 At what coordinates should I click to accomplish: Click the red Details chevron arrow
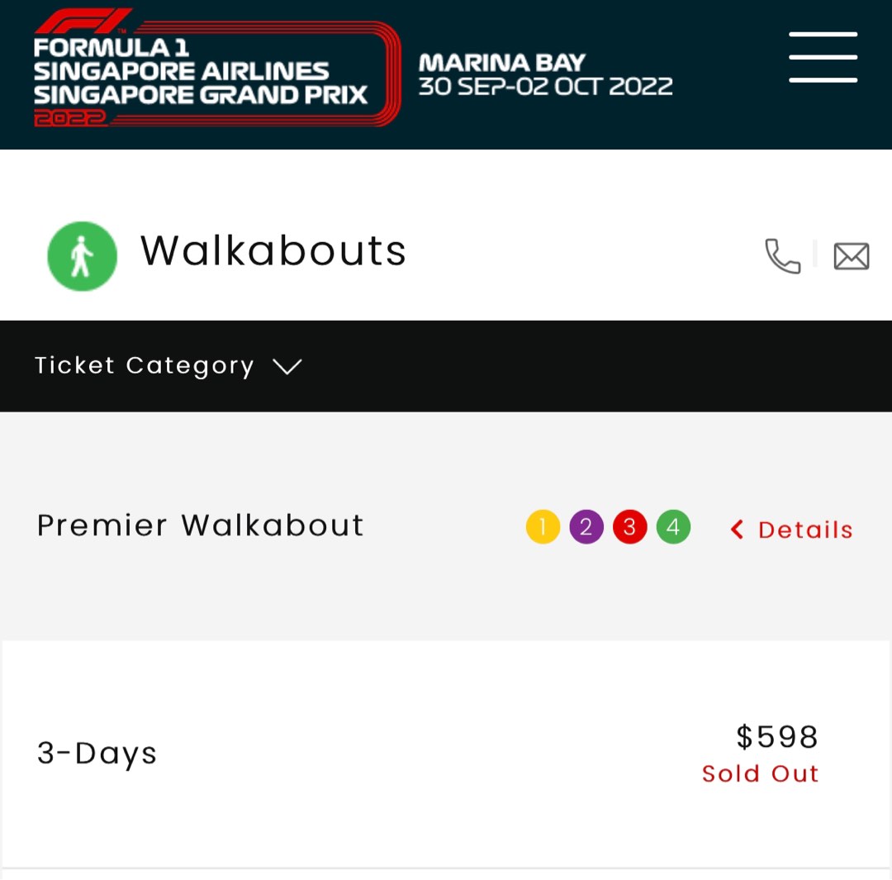737,530
